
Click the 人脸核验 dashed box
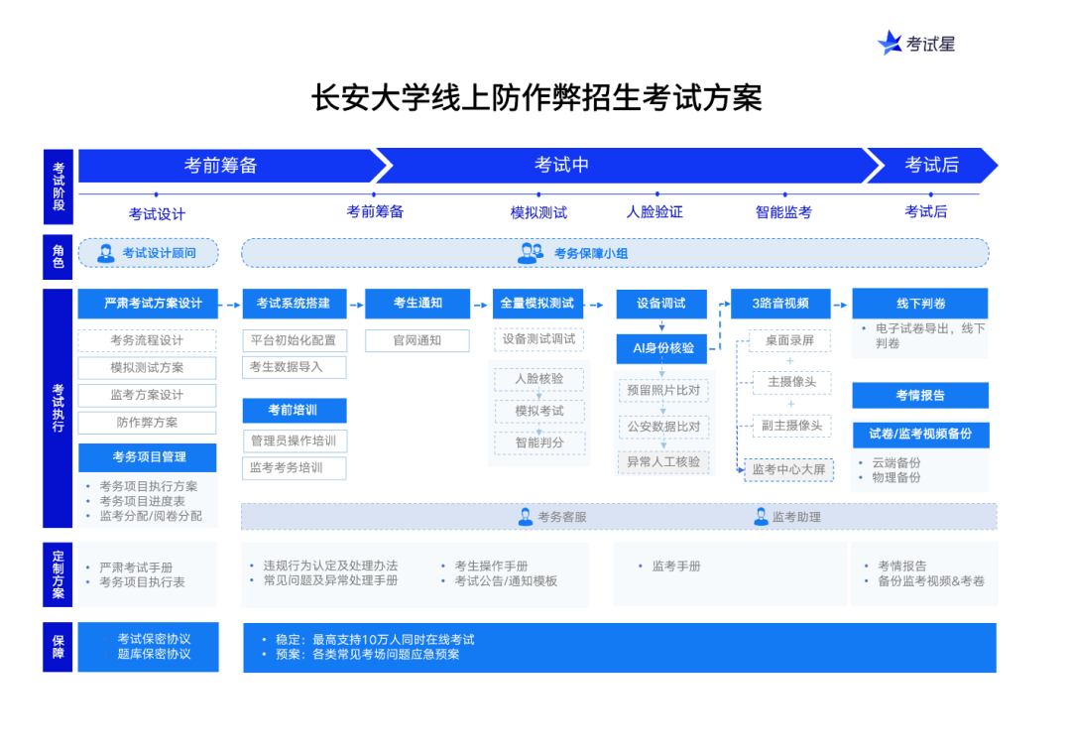click(538, 379)
